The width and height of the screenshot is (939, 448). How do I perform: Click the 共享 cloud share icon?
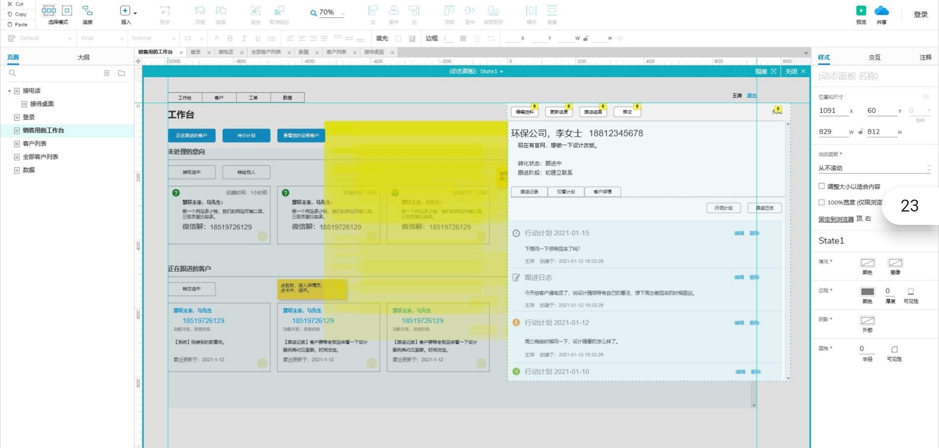point(881,11)
